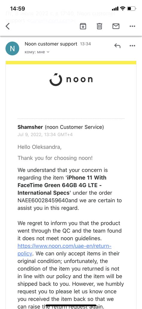Tap the sender avatar with letter N

pyautogui.click(x=12, y=49)
